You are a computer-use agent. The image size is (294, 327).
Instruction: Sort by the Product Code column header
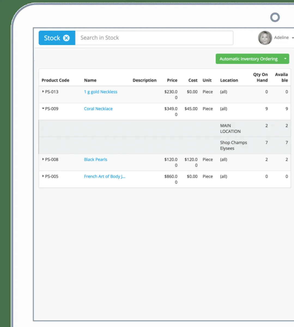(55, 80)
